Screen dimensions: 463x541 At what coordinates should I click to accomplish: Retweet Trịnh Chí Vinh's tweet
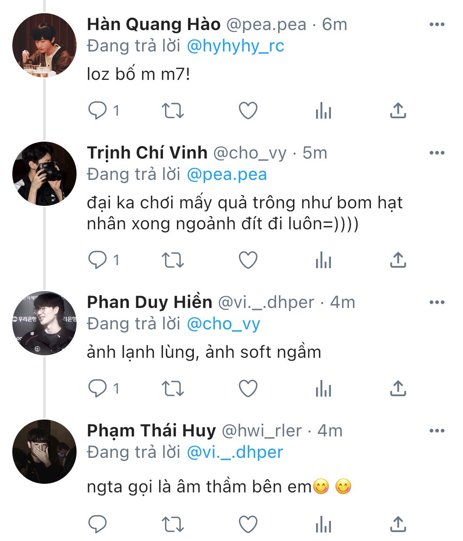coord(172,260)
